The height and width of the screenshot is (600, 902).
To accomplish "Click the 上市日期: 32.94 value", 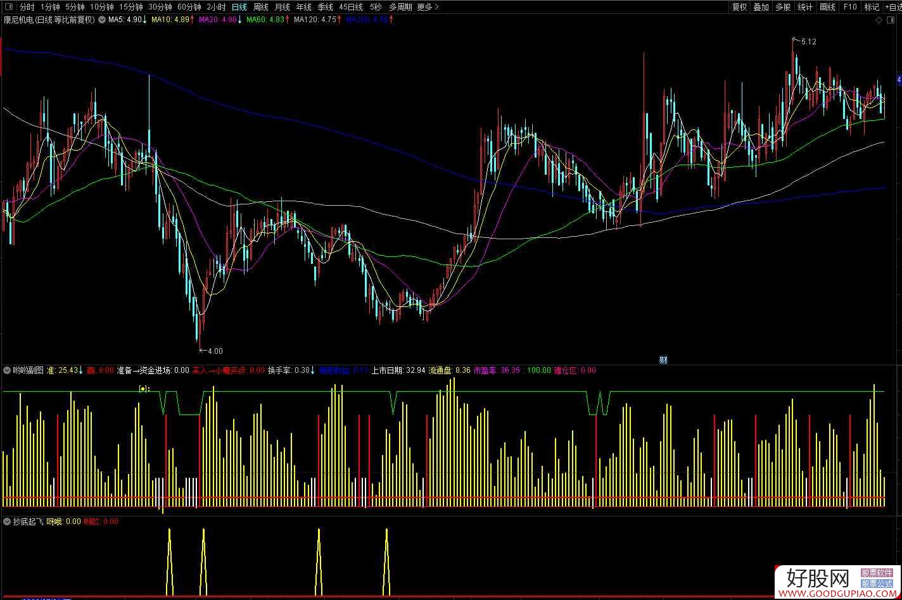I will 398,370.
